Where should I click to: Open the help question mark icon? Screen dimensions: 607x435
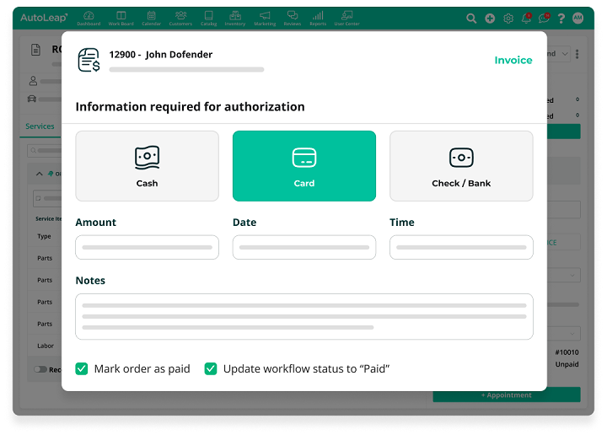(561, 18)
